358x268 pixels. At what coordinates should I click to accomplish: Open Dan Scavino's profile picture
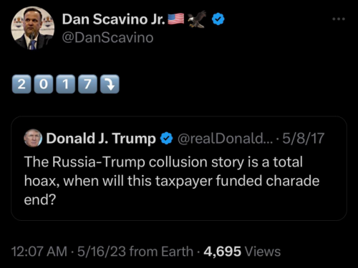pyautogui.click(x=33, y=28)
